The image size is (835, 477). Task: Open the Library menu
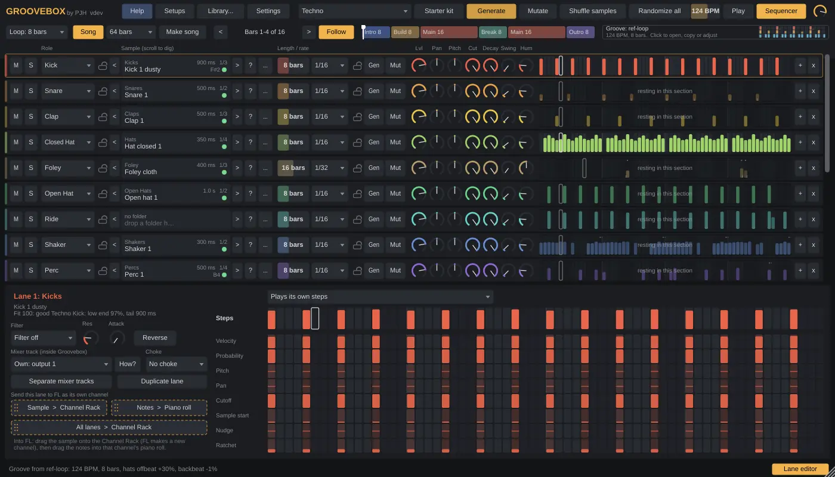[x=221, y=11]
